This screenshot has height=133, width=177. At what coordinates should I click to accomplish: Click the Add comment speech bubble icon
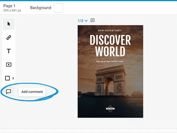point(9,91)
